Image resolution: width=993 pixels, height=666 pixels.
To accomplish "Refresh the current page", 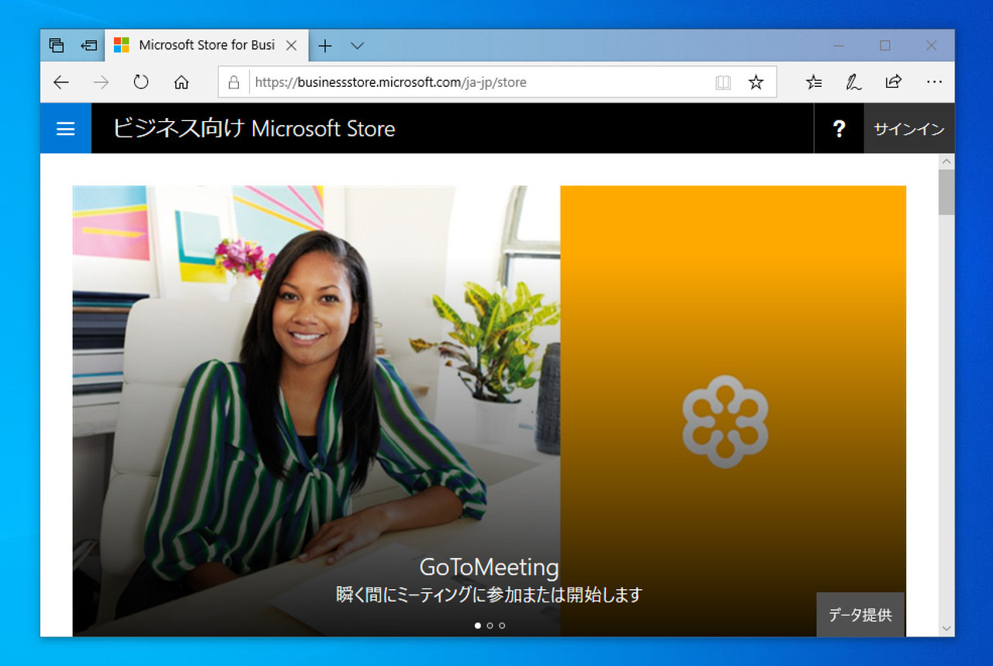I will [141, 82].
